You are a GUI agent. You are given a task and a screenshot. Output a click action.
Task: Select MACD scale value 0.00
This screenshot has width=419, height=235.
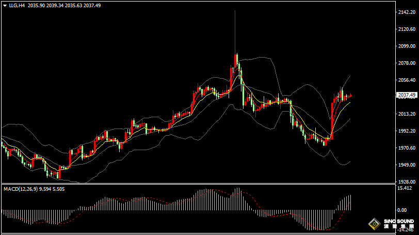point(402,210)
